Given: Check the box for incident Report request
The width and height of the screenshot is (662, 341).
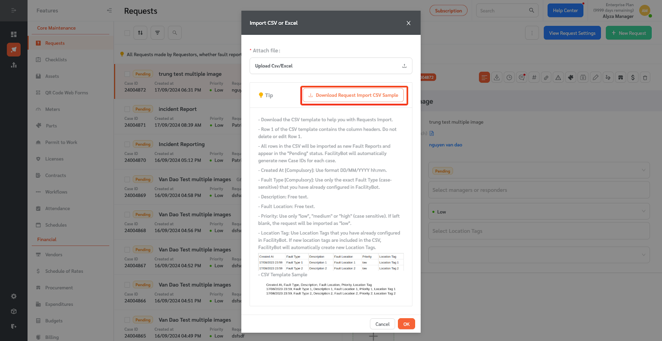Looking at the screenshot, I should pos(127,109).
